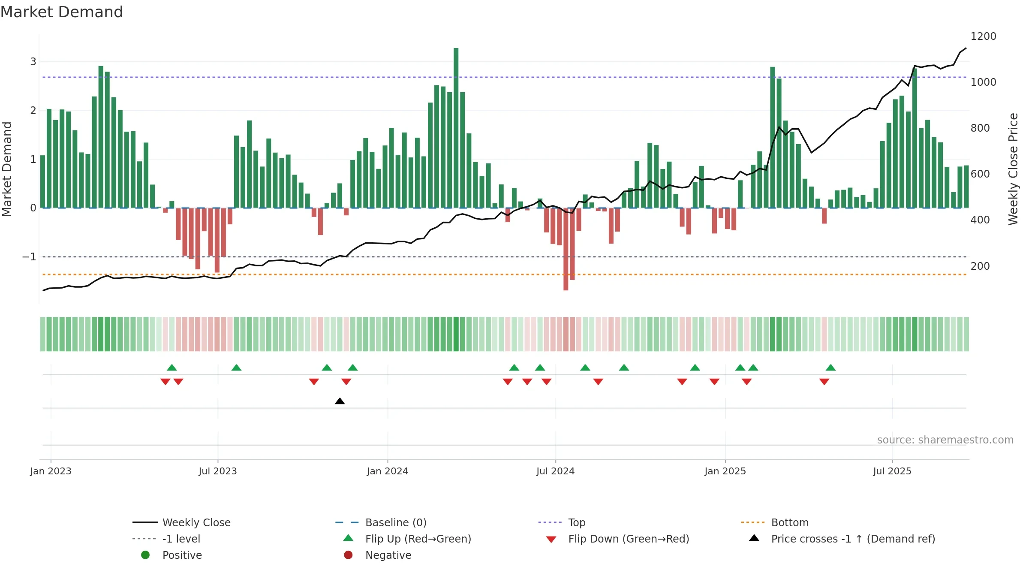Viewport: 1029px width, 579px height.
Task: Click the 1000 price axis tick label
Action: [x=984, y=82]
